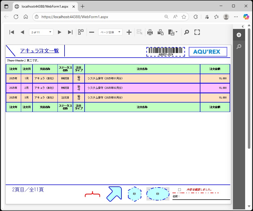The image size is (253, 211).
Task: Enter full screen viewer mode
Action: pyautogui.click(x=197, y=32)
